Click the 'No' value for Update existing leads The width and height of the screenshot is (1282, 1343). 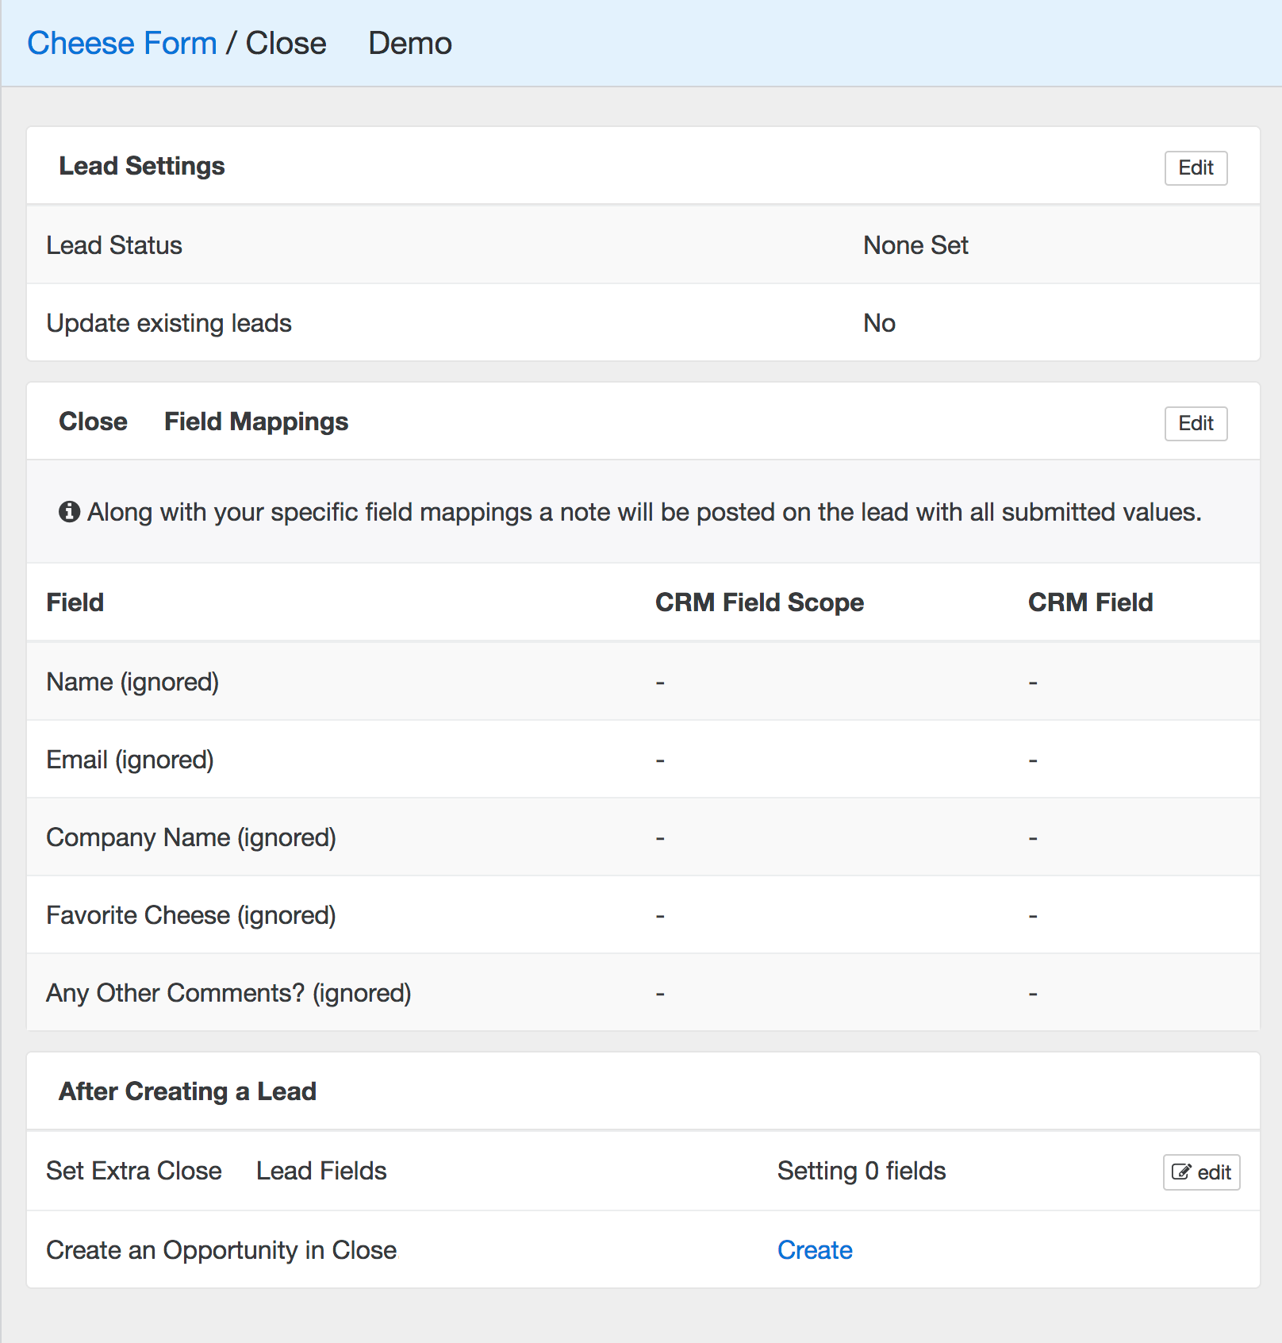(878, 323)
